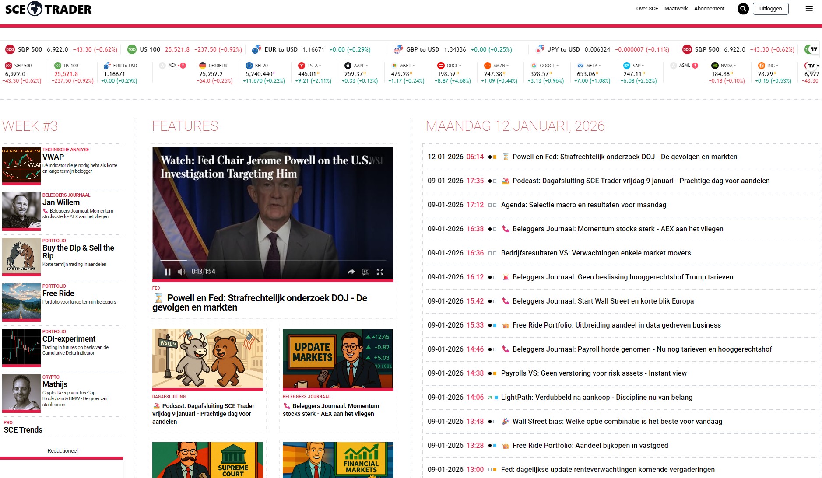Pause the Powell video

pyautogui.click(x=168, y=272)
